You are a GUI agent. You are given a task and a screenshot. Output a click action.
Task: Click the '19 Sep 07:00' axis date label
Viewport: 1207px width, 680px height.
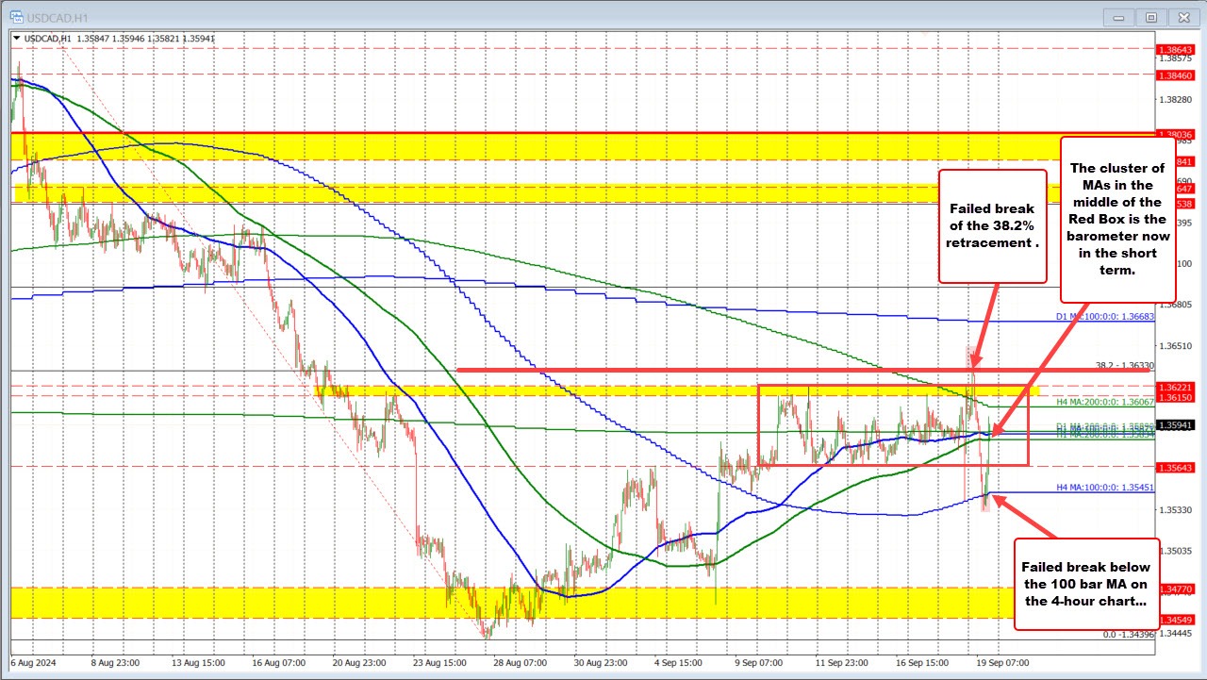tap(1002, 663)
